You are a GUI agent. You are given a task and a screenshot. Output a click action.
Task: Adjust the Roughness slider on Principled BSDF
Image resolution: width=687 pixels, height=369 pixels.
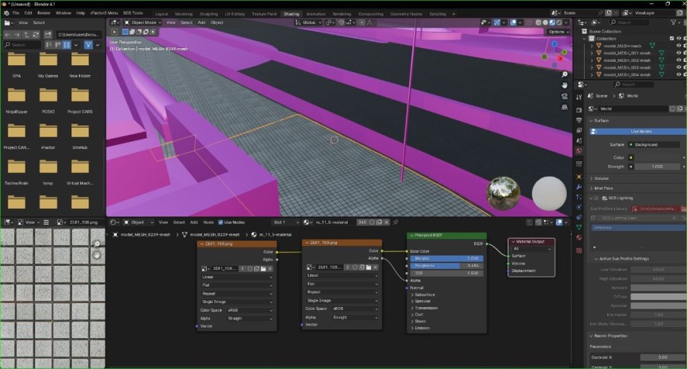(x=447, y=265)
